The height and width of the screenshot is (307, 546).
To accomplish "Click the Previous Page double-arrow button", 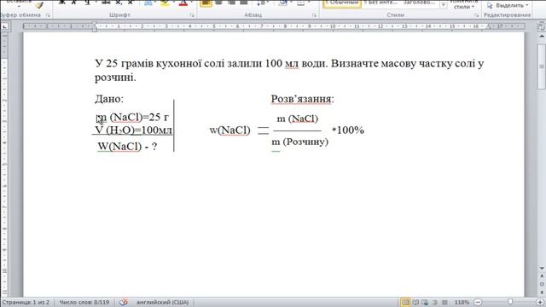I will coord(542,276).
